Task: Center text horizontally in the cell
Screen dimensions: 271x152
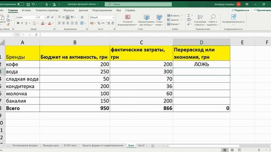Action: tap(64, 23)
